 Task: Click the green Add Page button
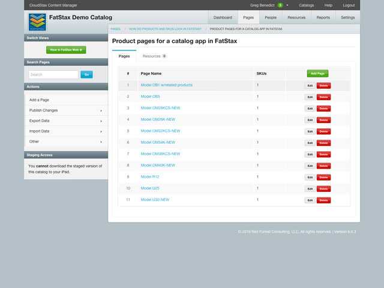[x=317, y=73]
